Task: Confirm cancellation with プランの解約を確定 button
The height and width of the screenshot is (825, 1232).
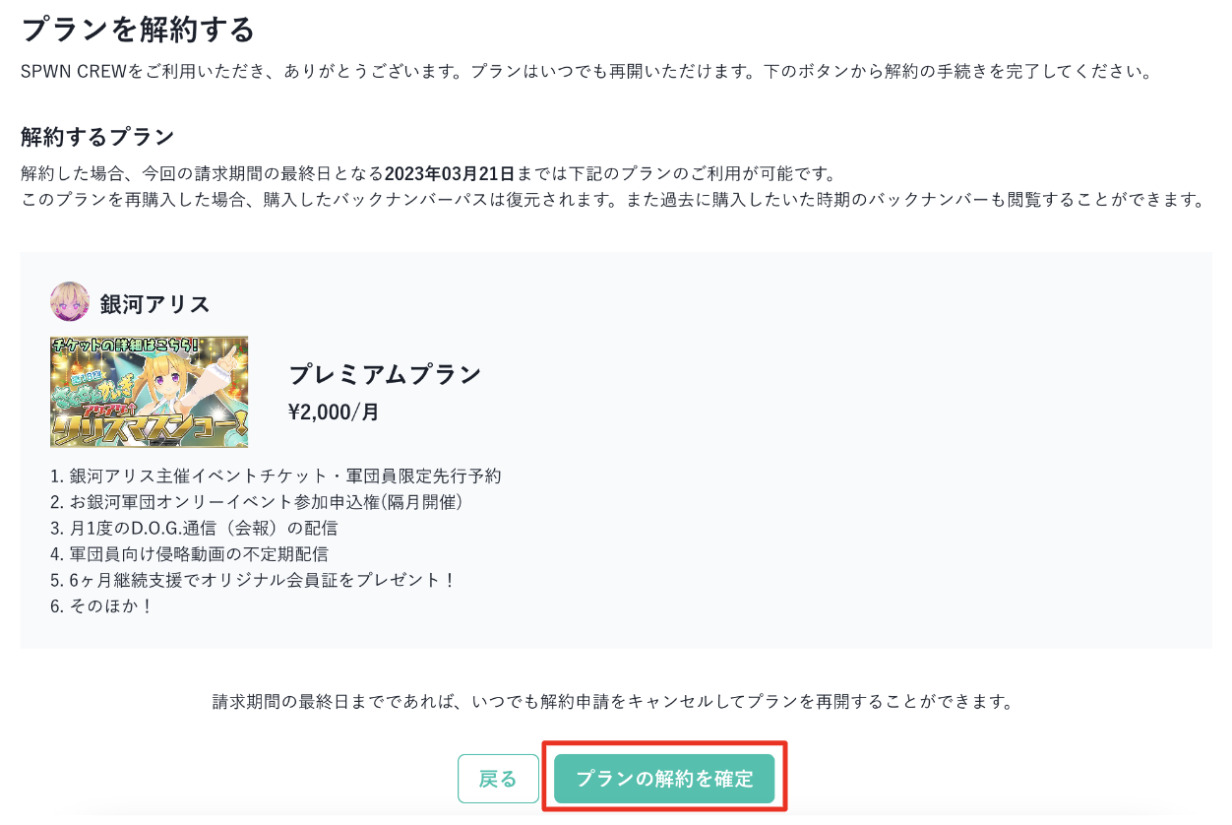Action: (x=664, y=779)
